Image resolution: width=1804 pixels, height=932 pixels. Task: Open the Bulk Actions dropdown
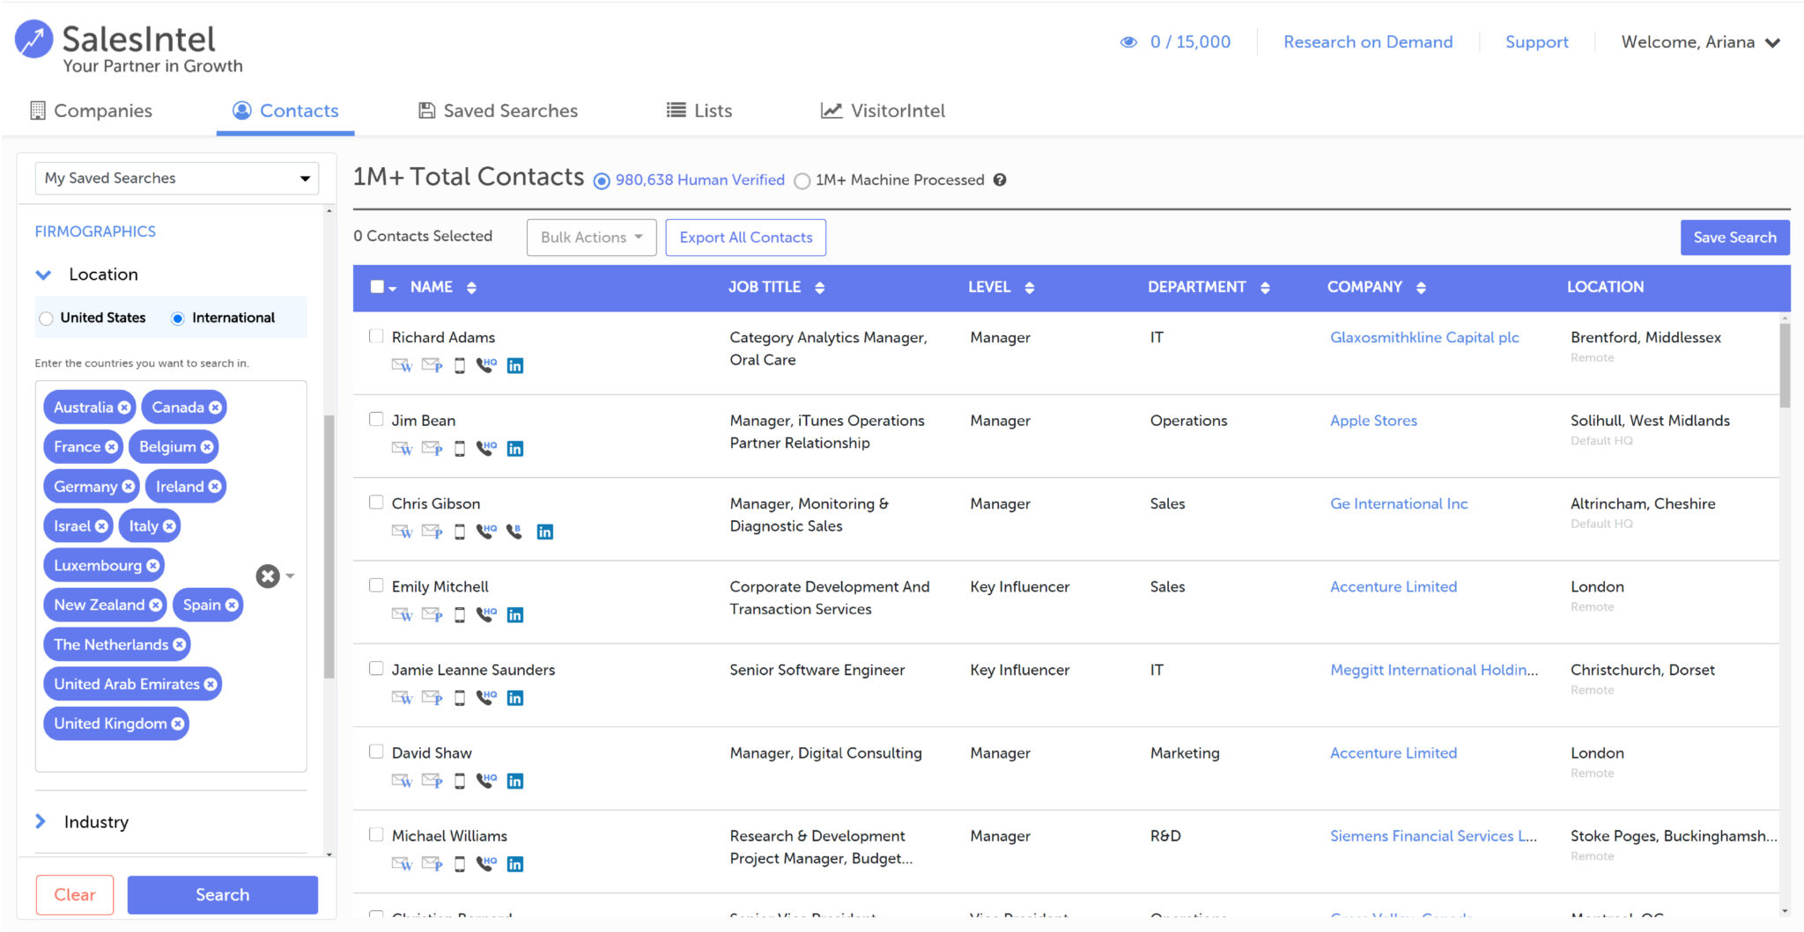click(591, 238)
